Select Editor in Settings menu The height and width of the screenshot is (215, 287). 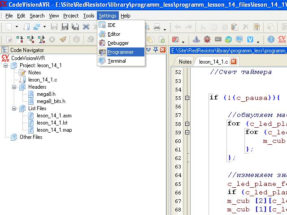click(121, 34)
